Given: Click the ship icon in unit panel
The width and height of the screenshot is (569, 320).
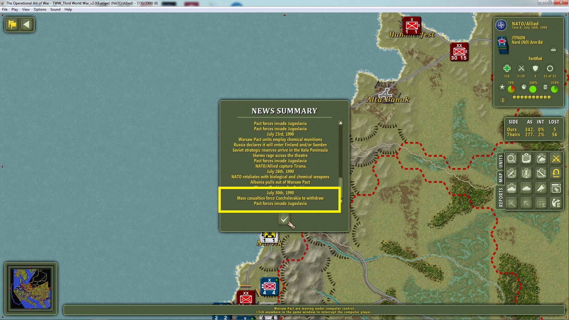Looking at the screenshot, I should point(553,49).
